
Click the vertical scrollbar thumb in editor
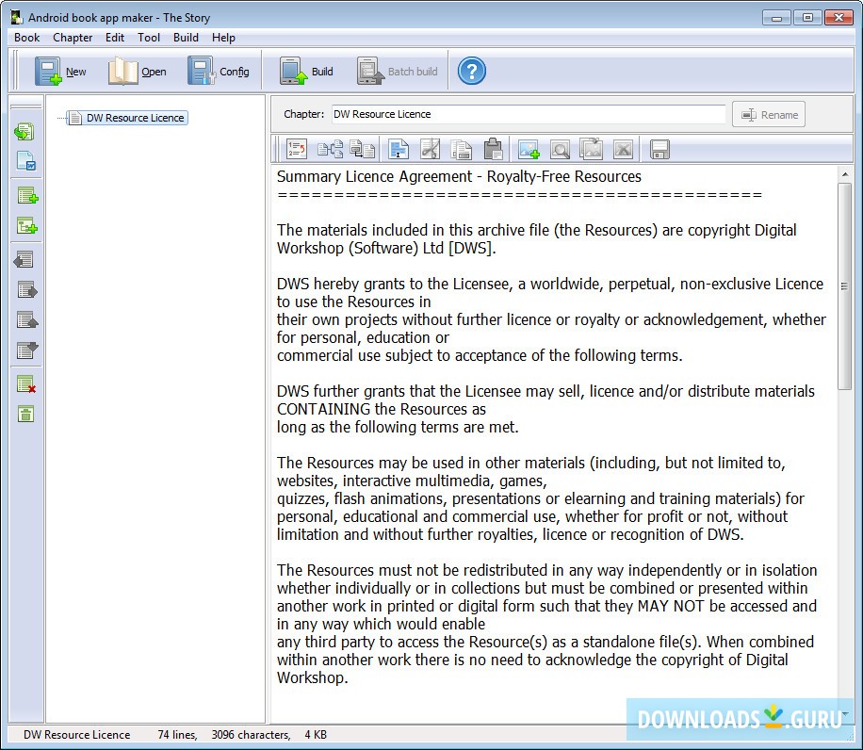coord(845,286)
